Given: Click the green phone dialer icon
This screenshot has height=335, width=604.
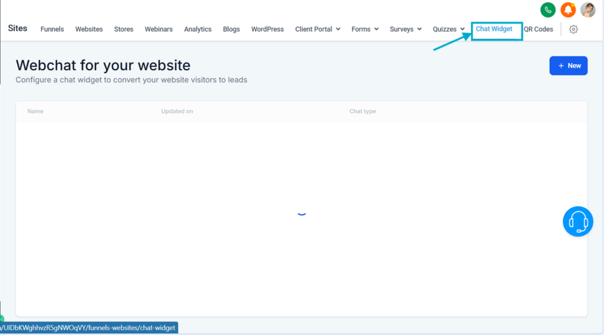Looking at the screenshot, I should 548,10.
